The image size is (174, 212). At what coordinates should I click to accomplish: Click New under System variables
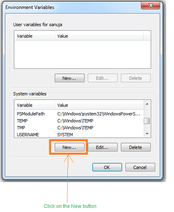tap(69, 147)
